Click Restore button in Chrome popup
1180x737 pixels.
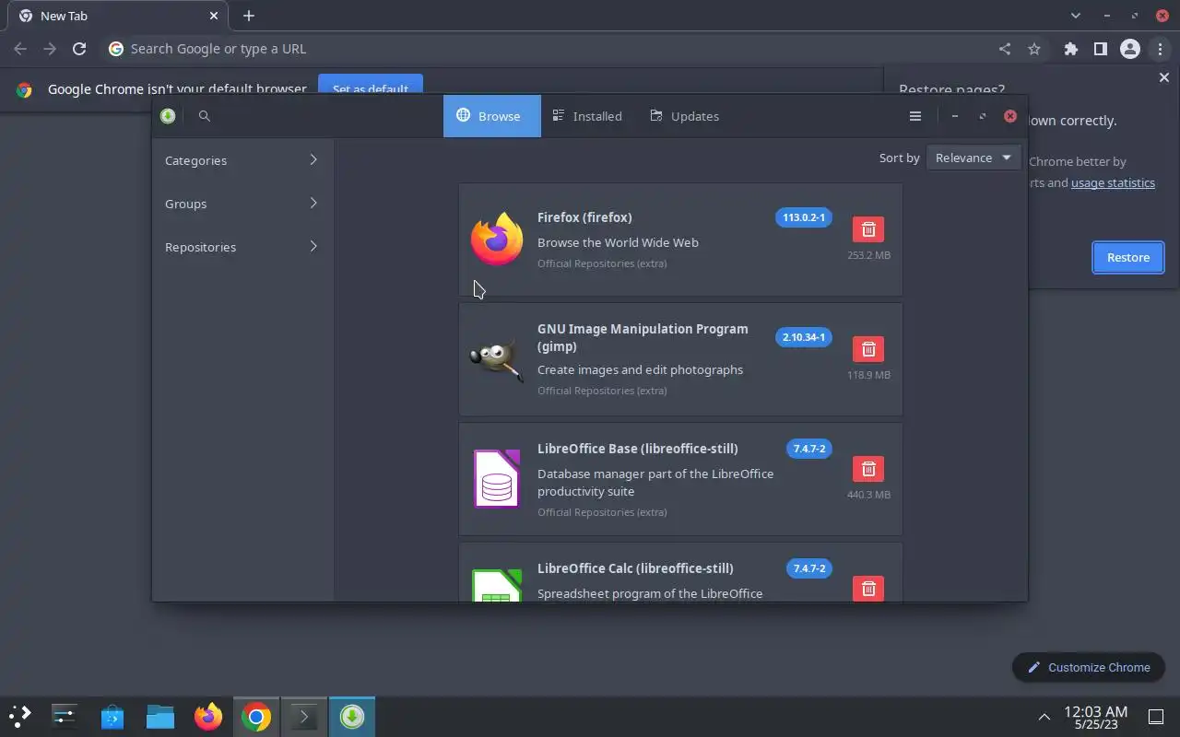(1128, 257)
